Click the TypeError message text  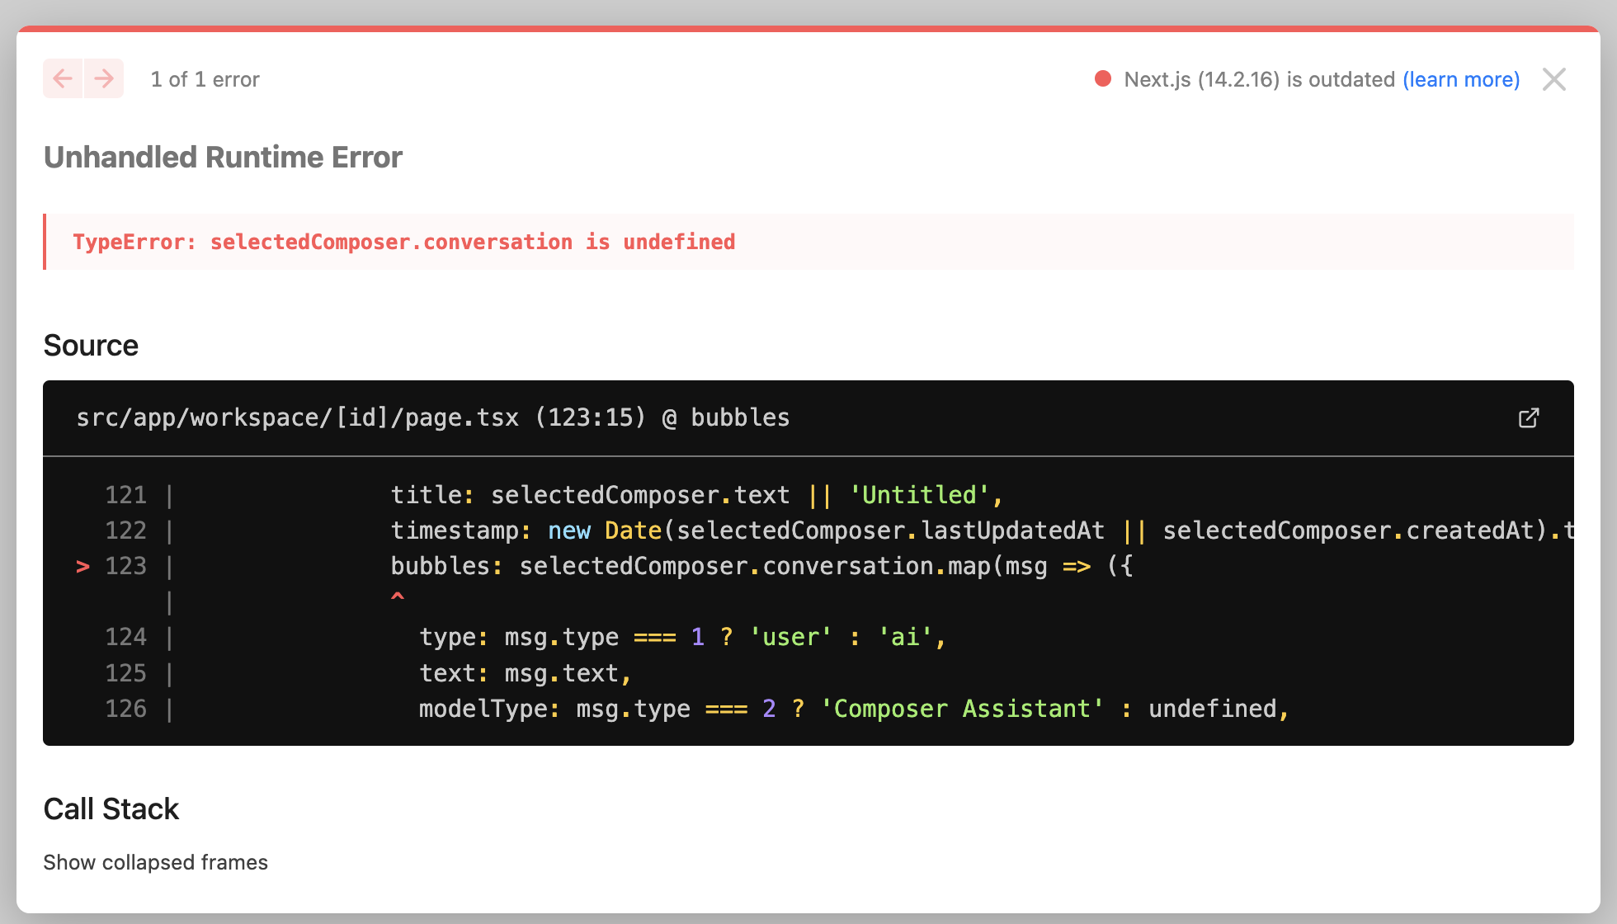(x=403, y=242)
